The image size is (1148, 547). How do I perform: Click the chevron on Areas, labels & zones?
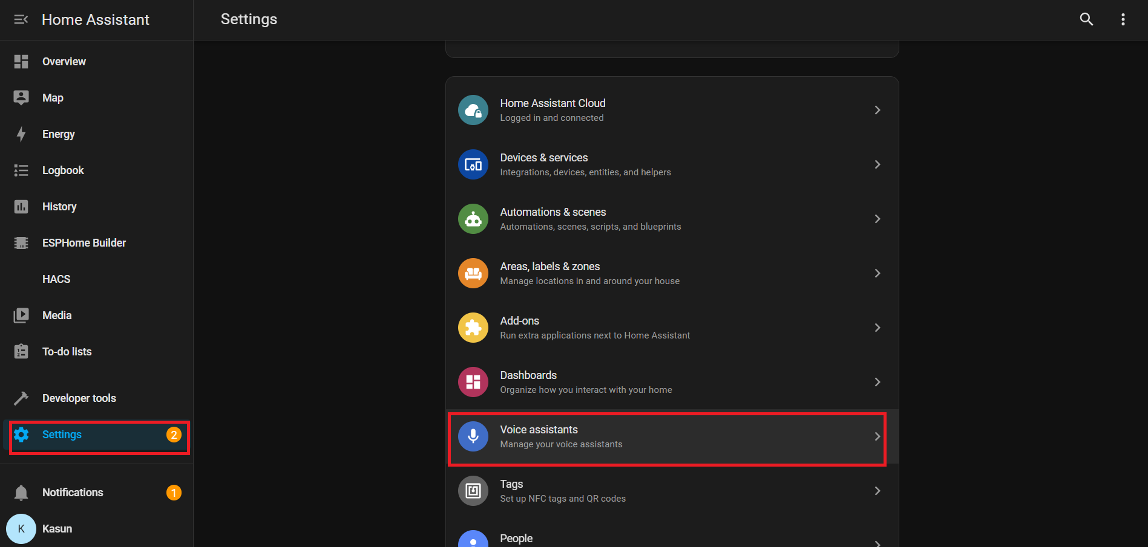877,273
